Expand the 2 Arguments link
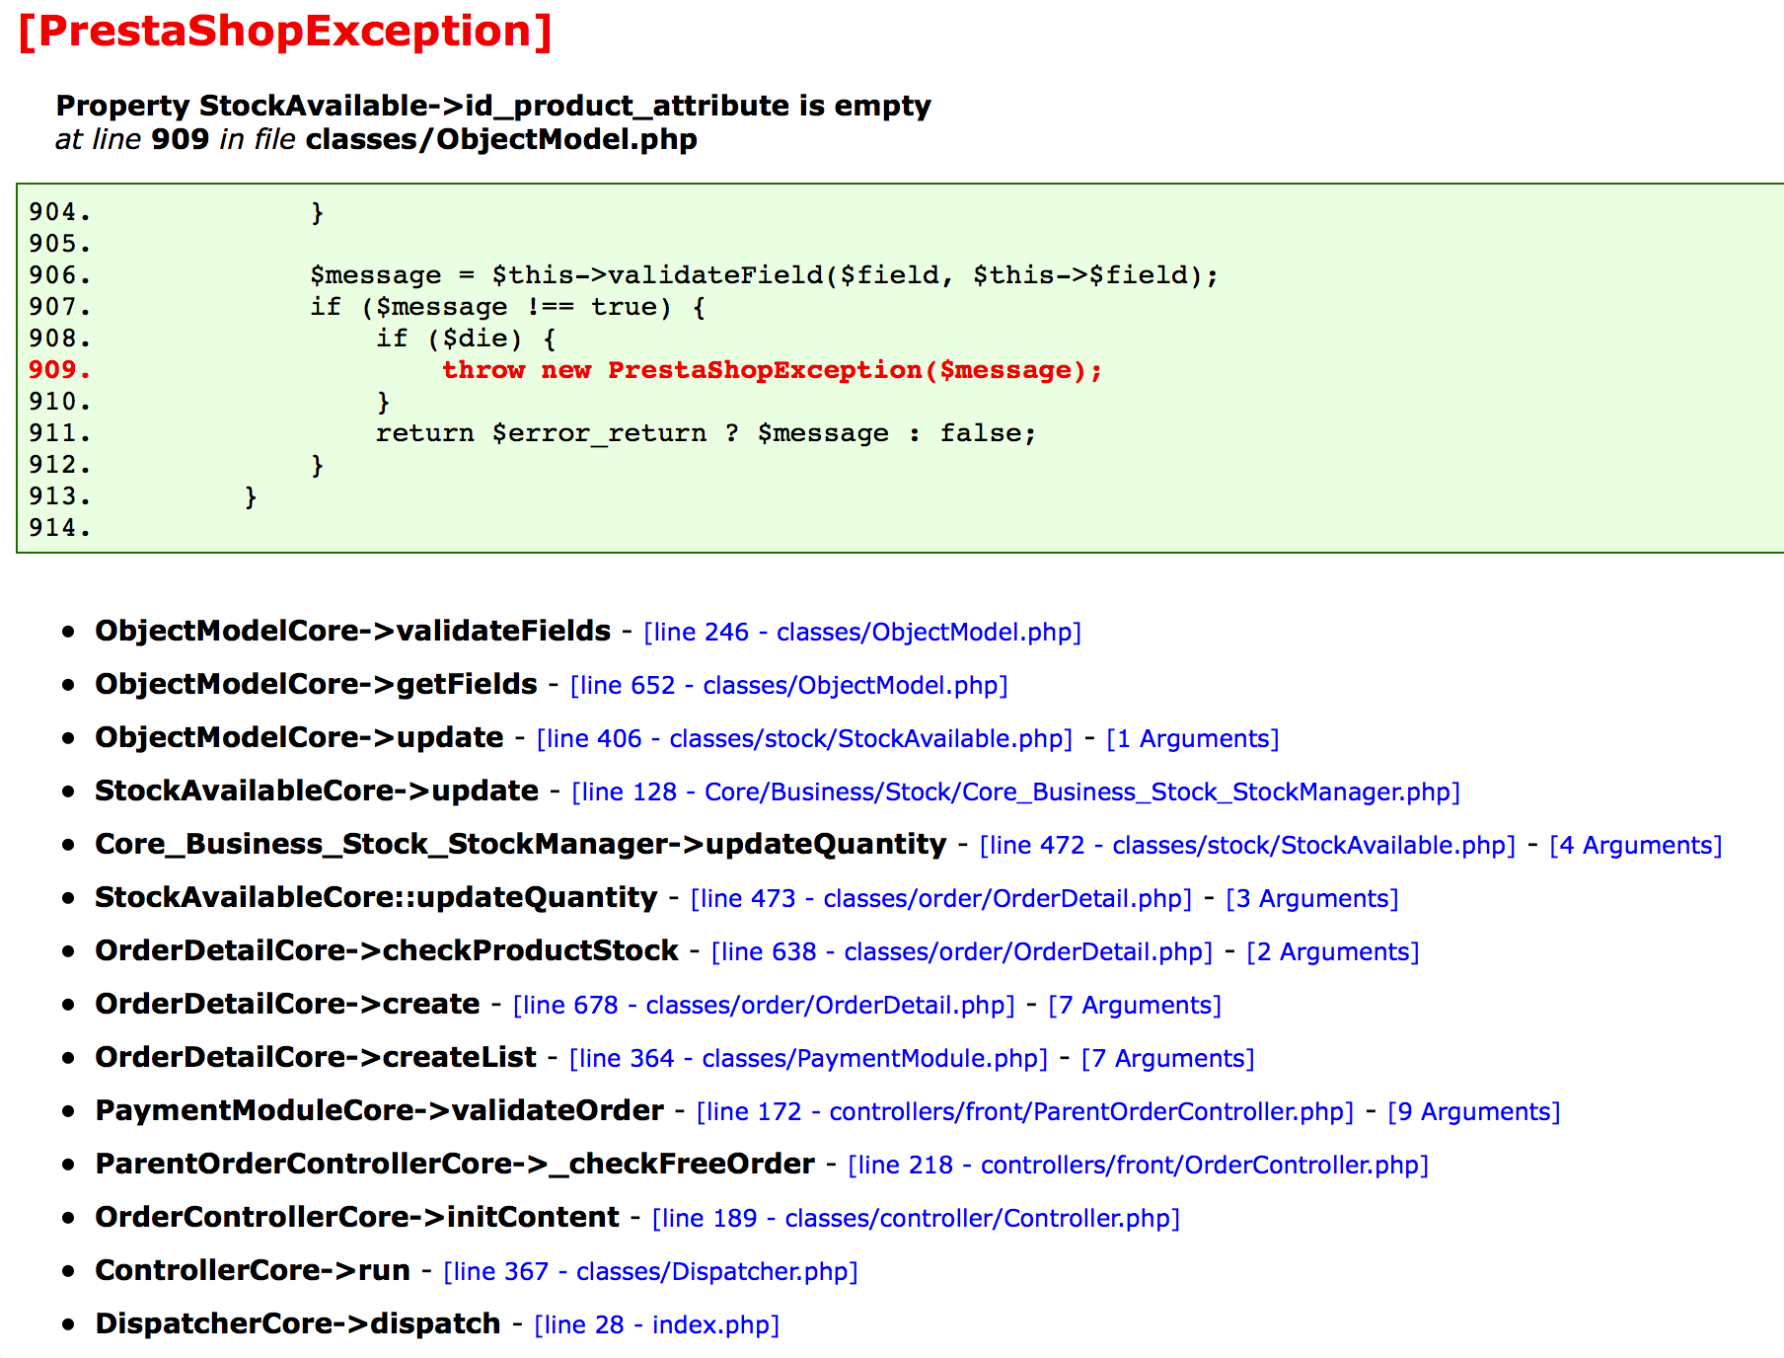This screenshot has height=1358, width=1784. click(1333, 952)
